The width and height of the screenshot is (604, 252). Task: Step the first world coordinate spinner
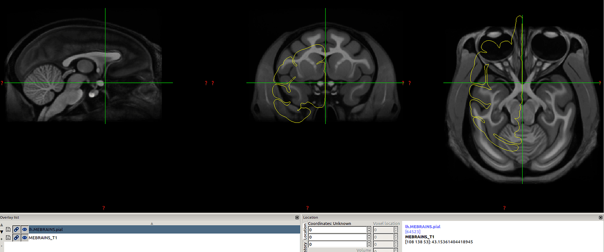click(368, 230)
